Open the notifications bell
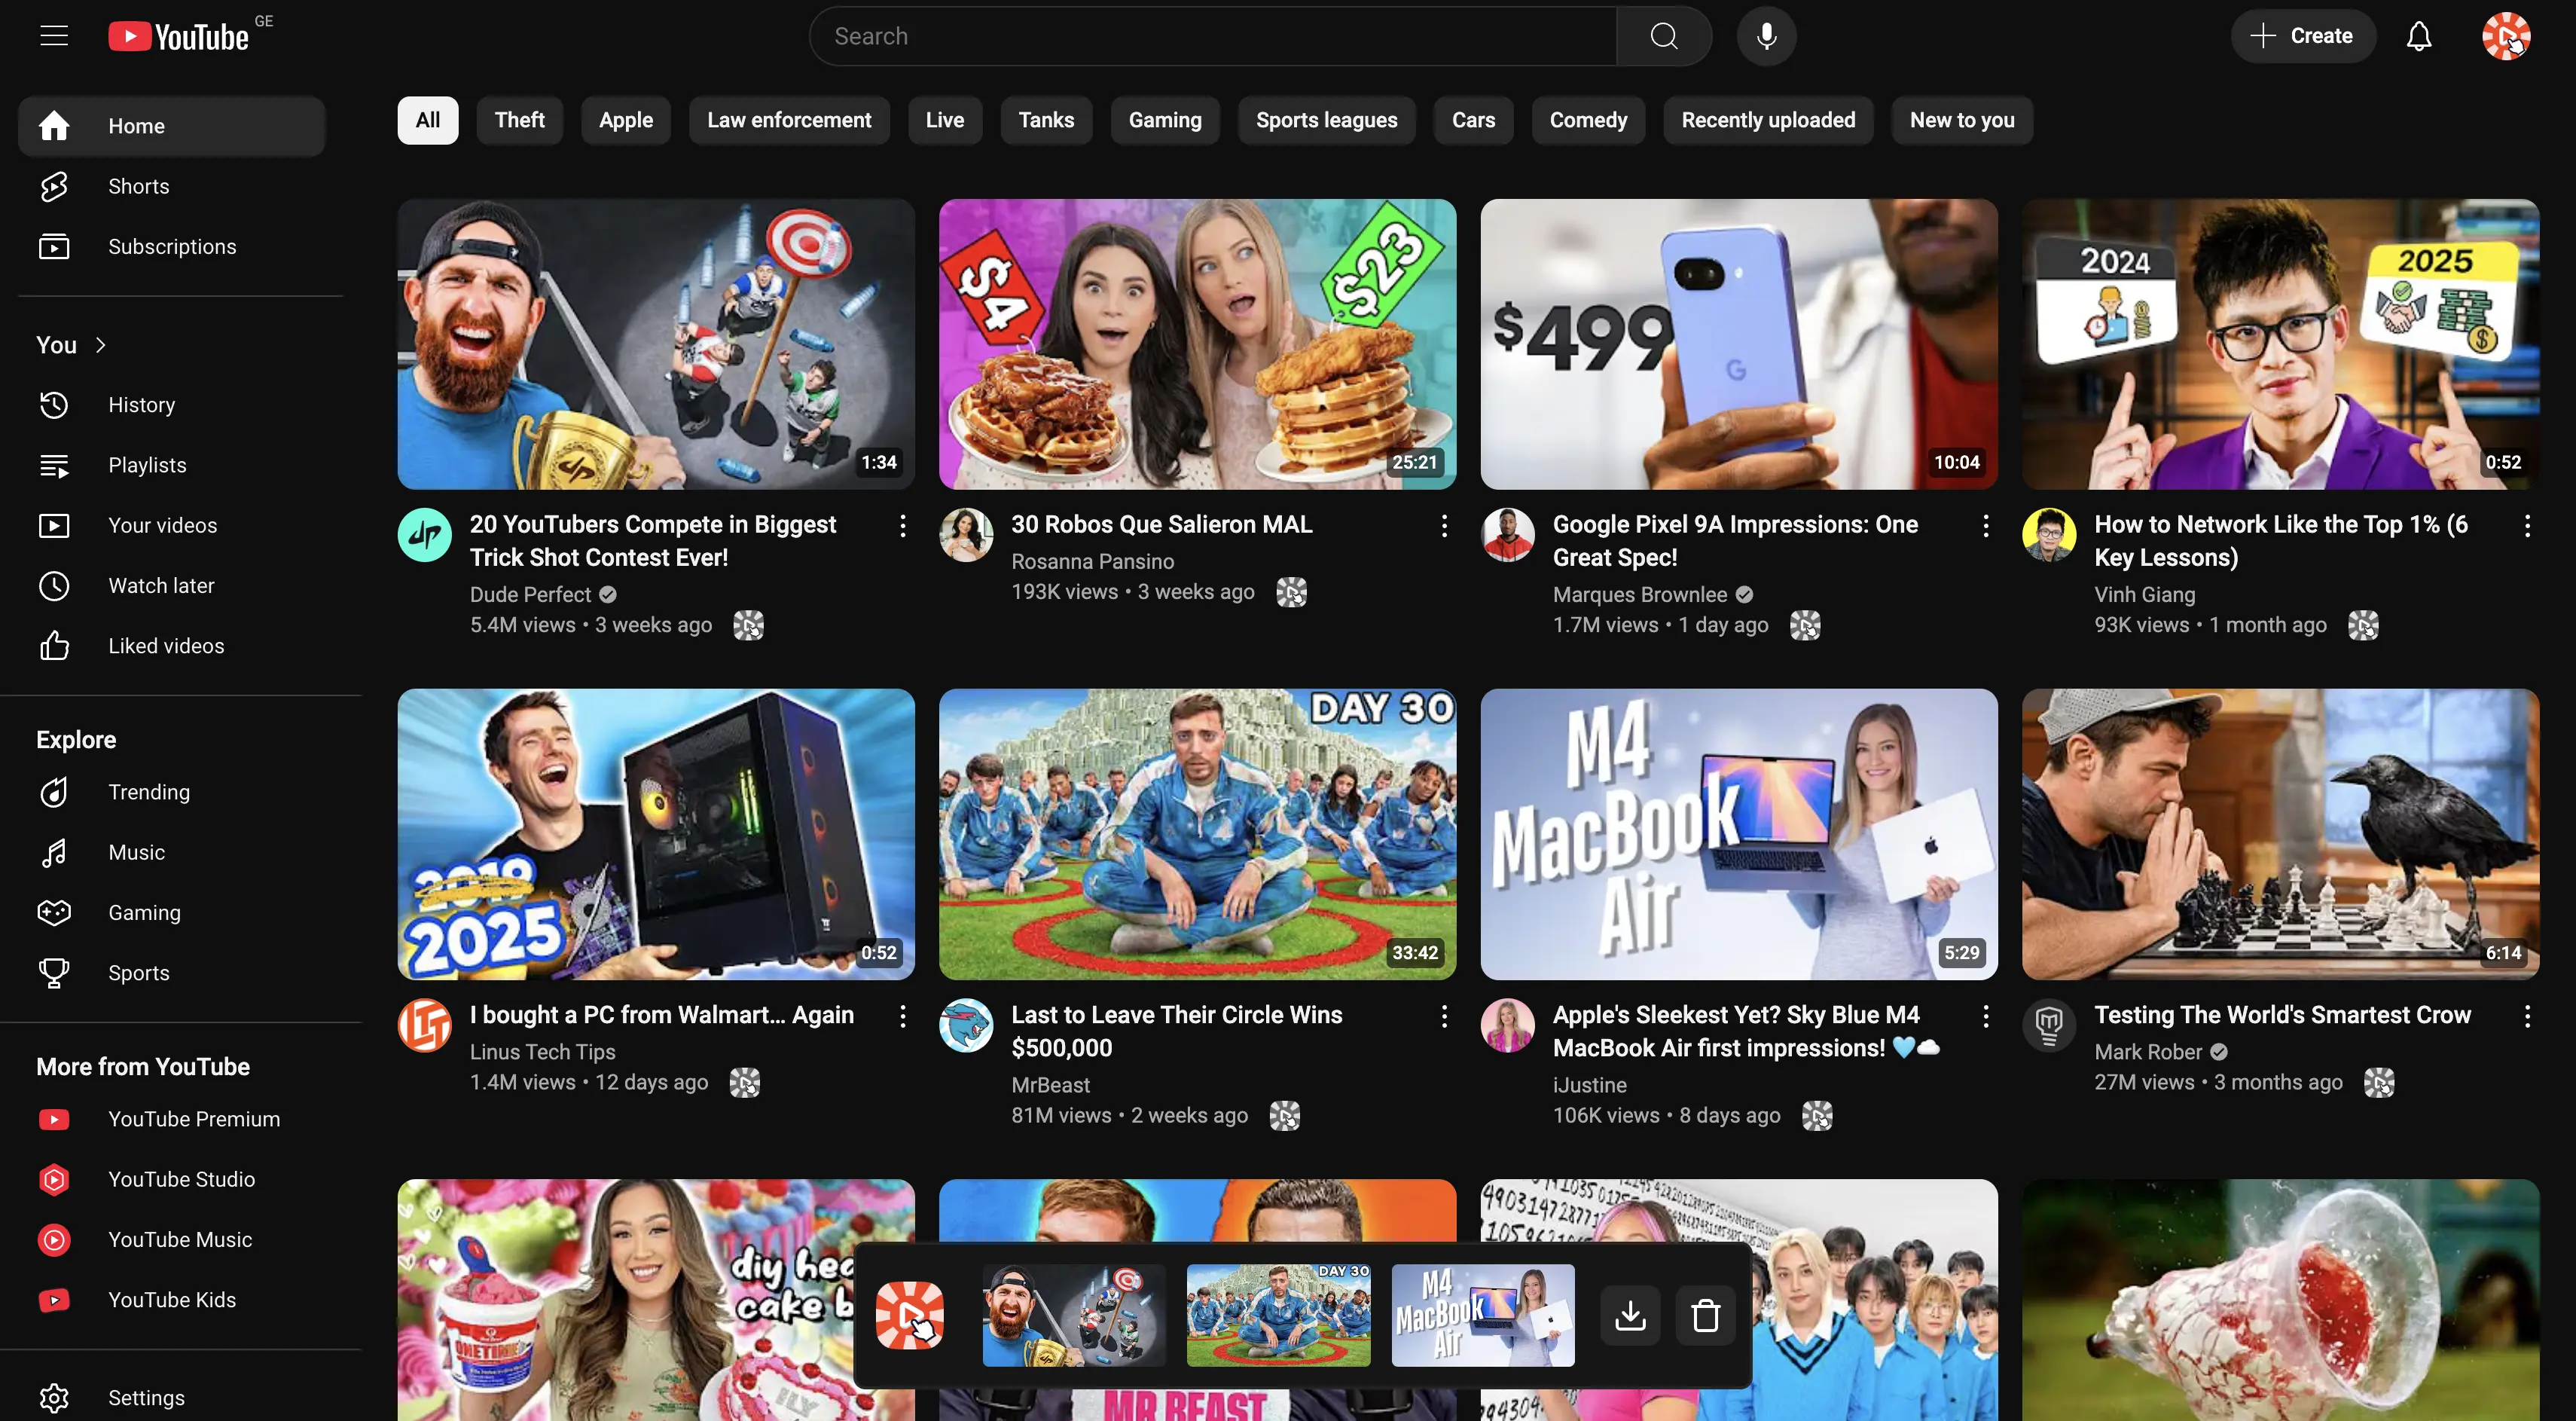 (2418, 36)
